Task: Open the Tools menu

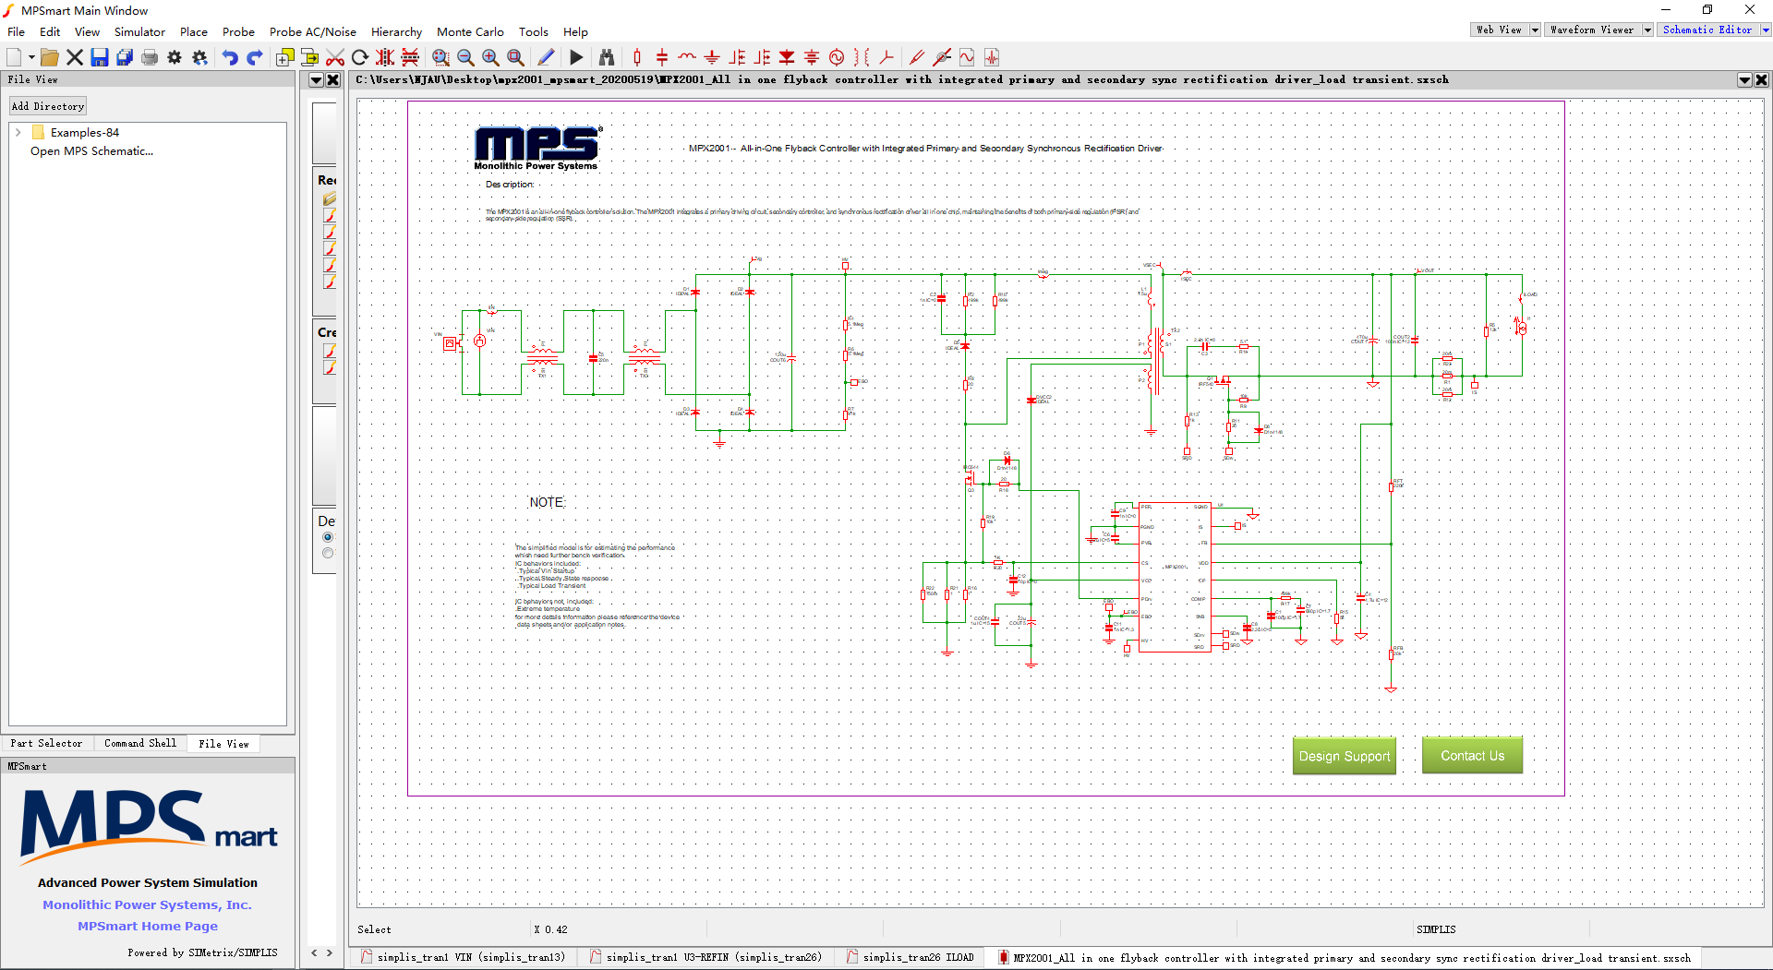Action: (534, 31)
